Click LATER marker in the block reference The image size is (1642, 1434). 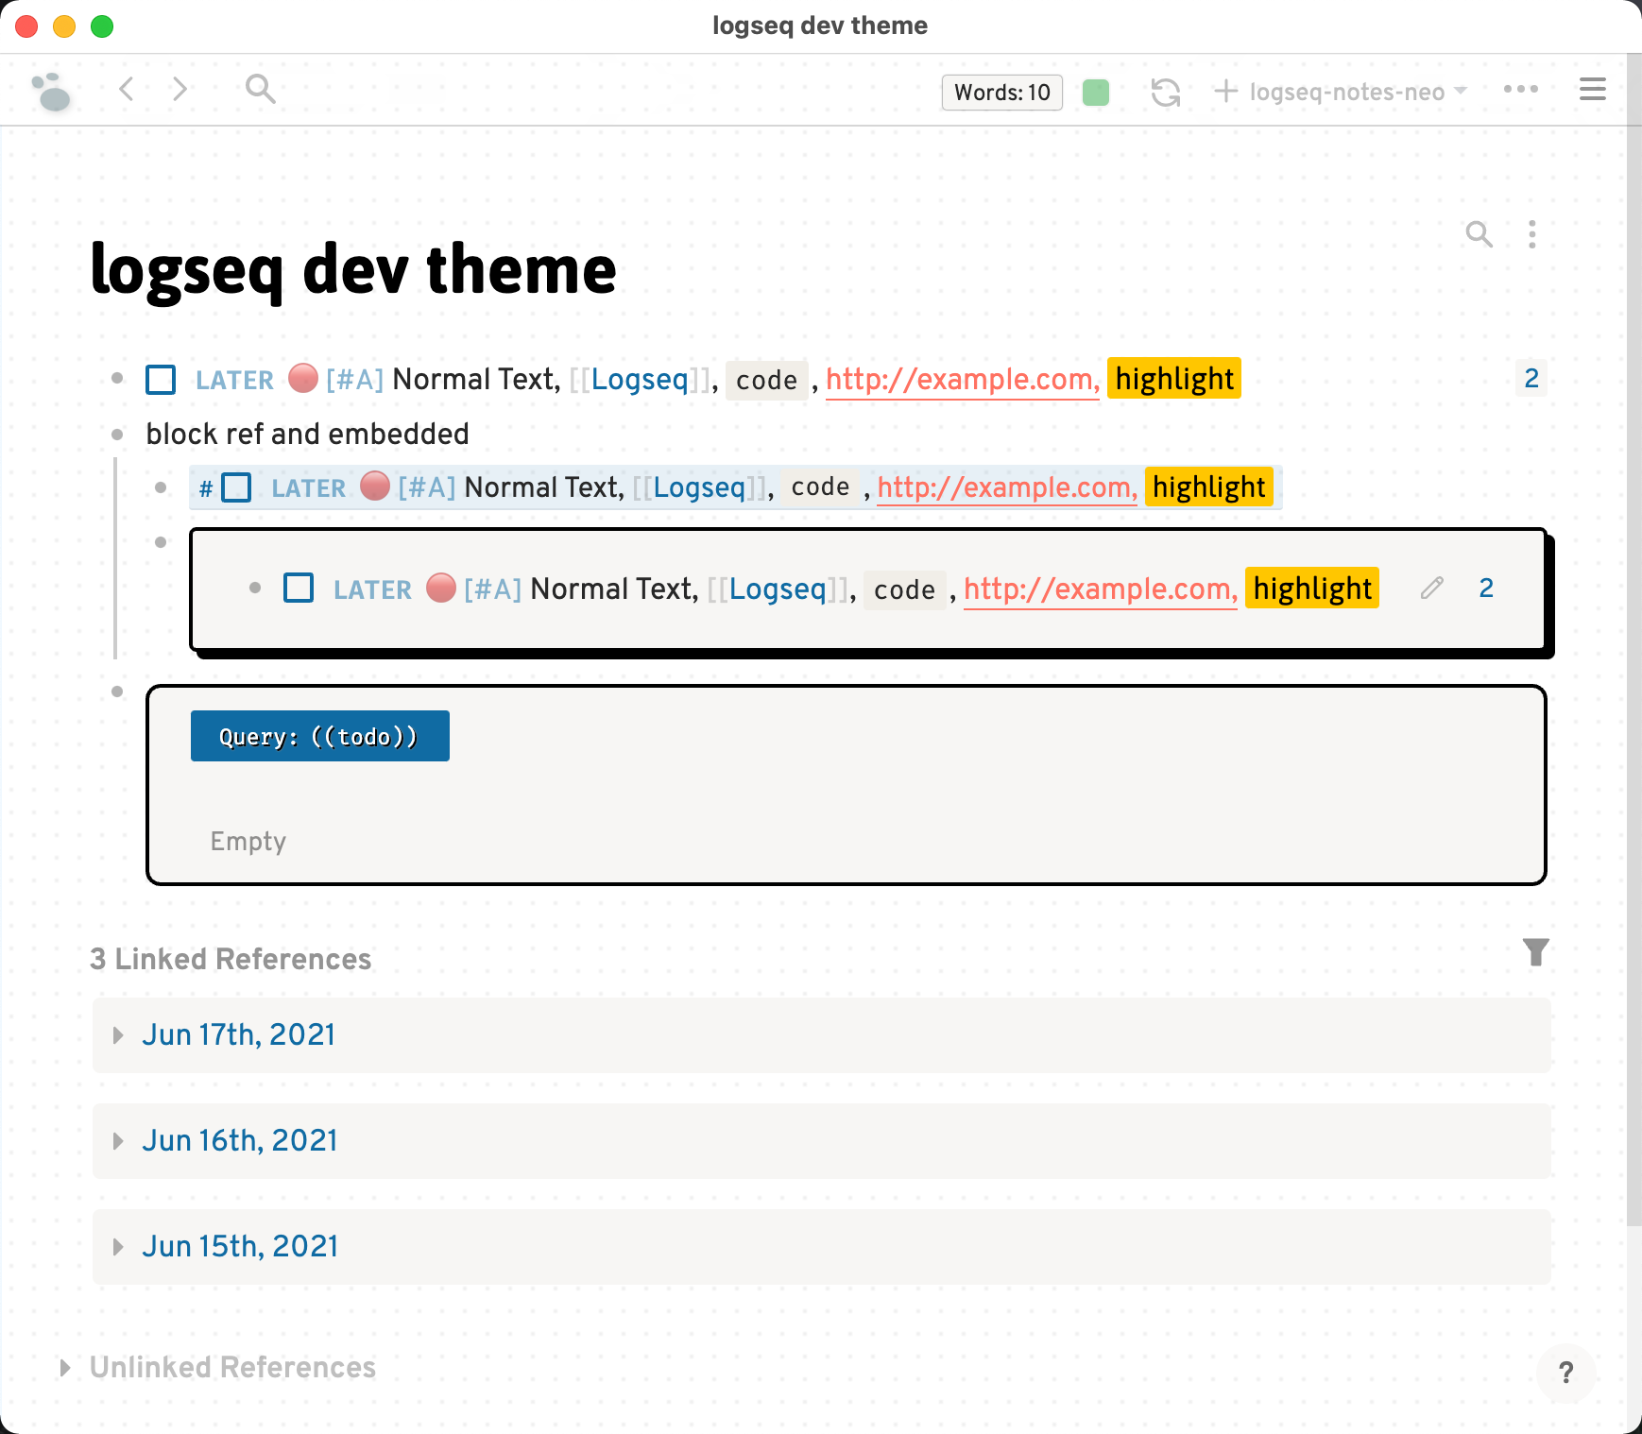click(308, 488)
